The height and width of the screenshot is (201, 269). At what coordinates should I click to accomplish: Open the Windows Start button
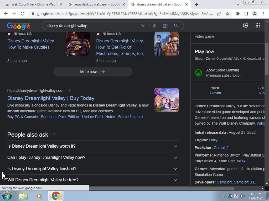click(7, 196)
